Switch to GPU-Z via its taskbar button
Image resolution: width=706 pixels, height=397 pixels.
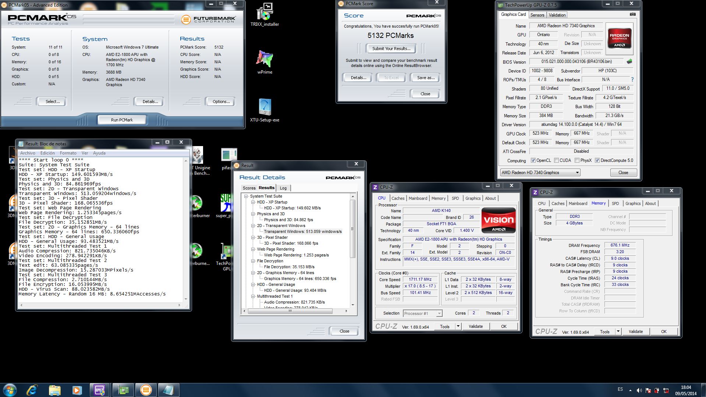[123, 390]
